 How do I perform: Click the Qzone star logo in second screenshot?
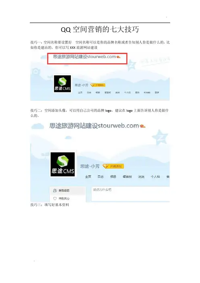tap(160, 138)
